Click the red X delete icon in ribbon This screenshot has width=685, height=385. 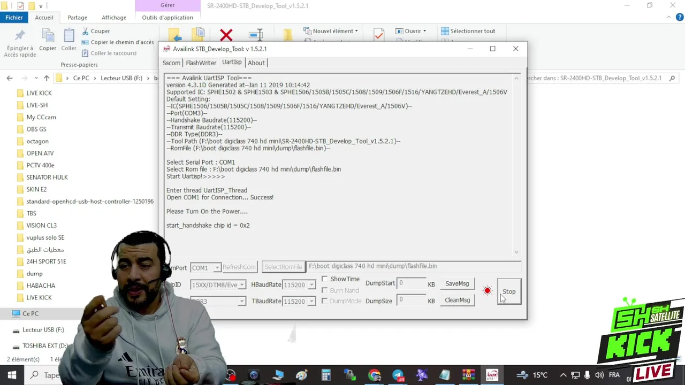tap(226, 35)
